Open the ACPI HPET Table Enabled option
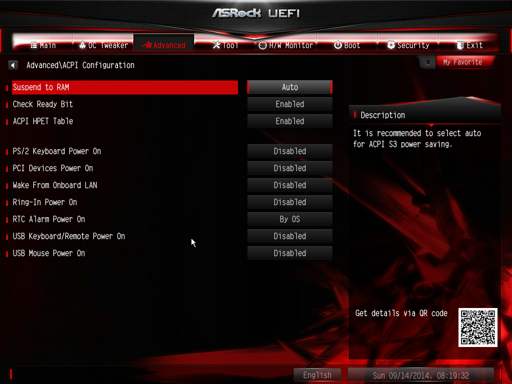Viewport: 512px width, 384px height. (289, 121)
